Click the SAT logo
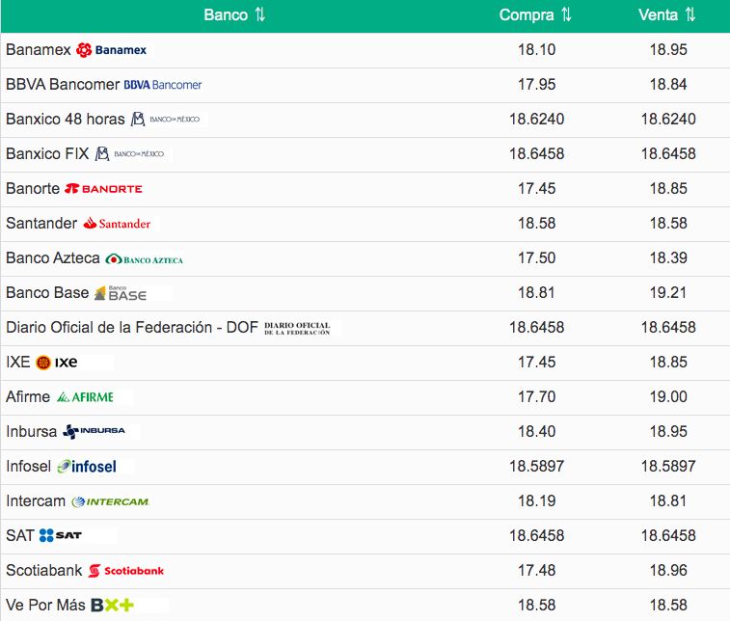This screenshot has width=730, height=621. click(61, 535)
